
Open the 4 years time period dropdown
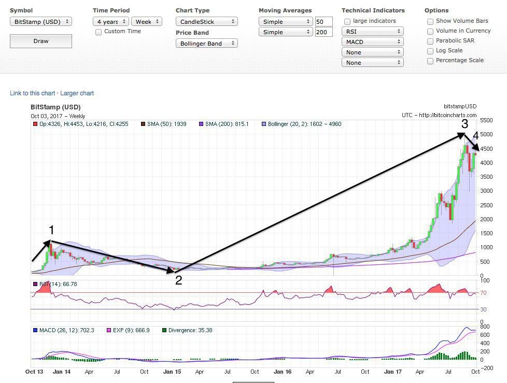(x=110, y=22)
